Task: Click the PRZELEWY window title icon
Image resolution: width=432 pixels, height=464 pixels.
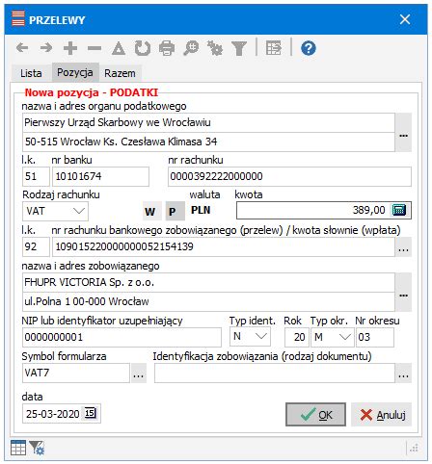Action: pyautogui.click(x=18, y=18)
